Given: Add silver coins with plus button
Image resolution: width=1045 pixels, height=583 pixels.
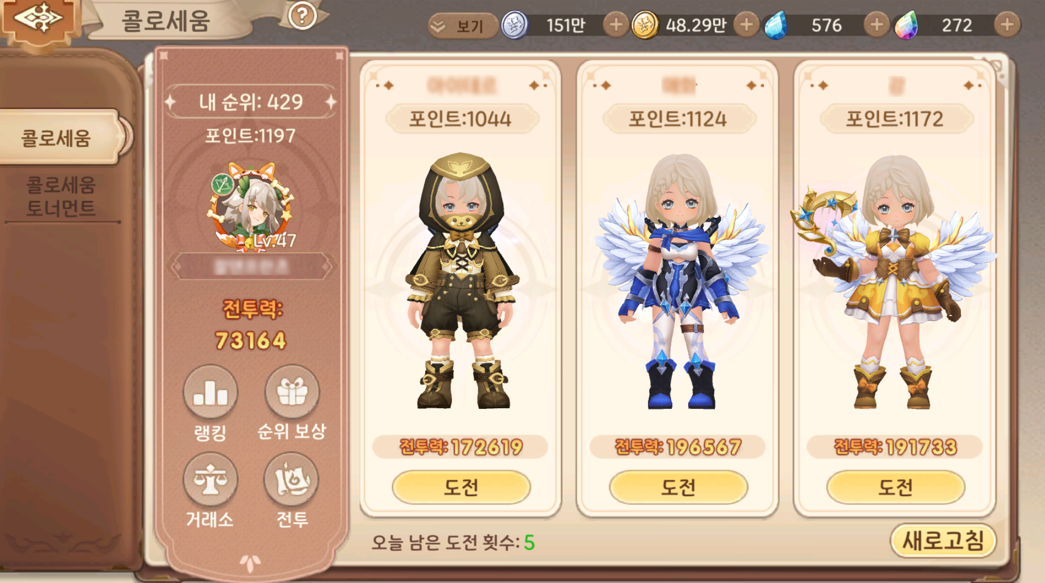Looking at the screenshot, I should point(615,25).
